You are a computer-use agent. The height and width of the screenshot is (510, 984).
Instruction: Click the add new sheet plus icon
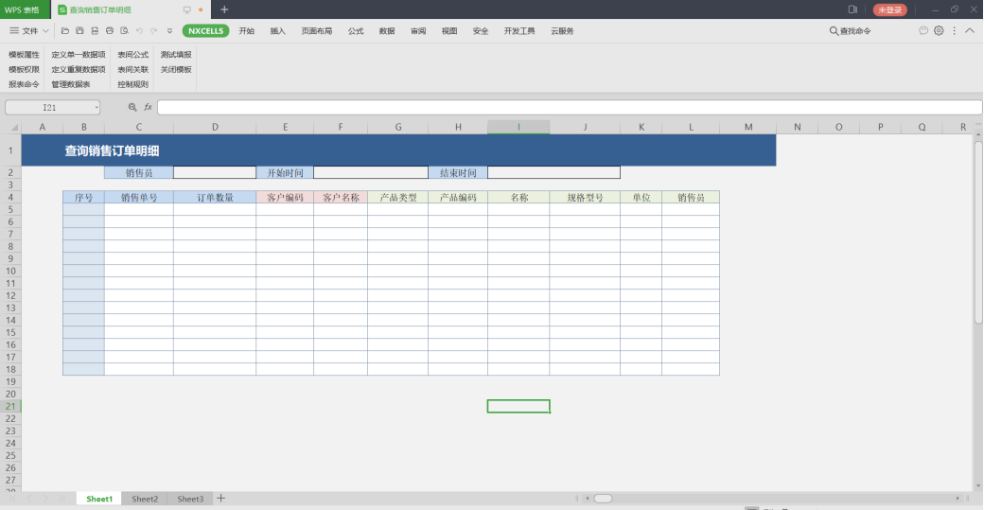point(221,499)
